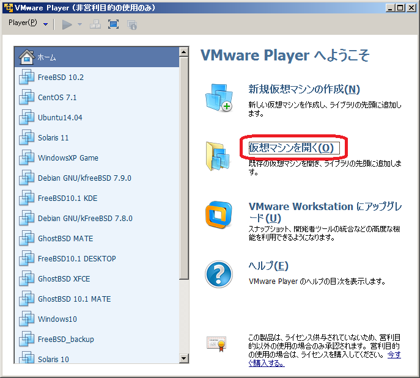Click the library scrollbar down arrow
The image size is (420, 378).
(184, 358)
